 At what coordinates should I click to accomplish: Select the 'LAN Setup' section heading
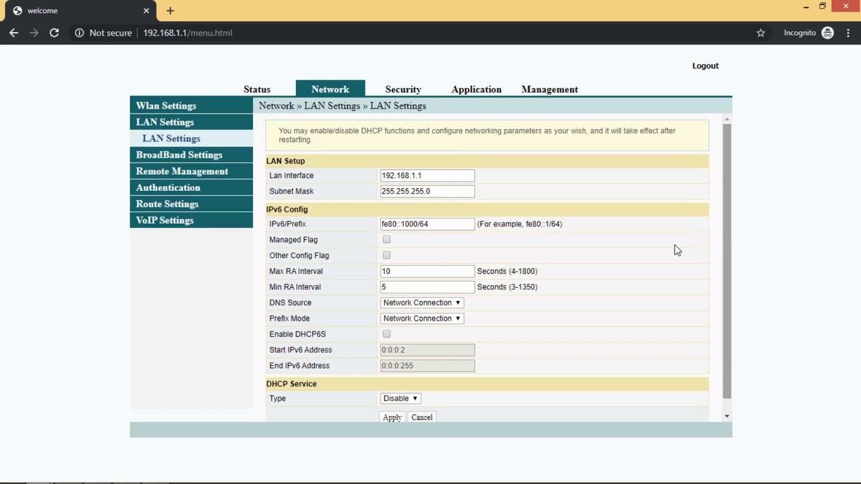coord(285,161)
